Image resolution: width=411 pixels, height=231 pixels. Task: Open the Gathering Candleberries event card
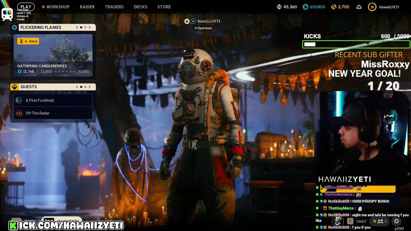point(53,55)
